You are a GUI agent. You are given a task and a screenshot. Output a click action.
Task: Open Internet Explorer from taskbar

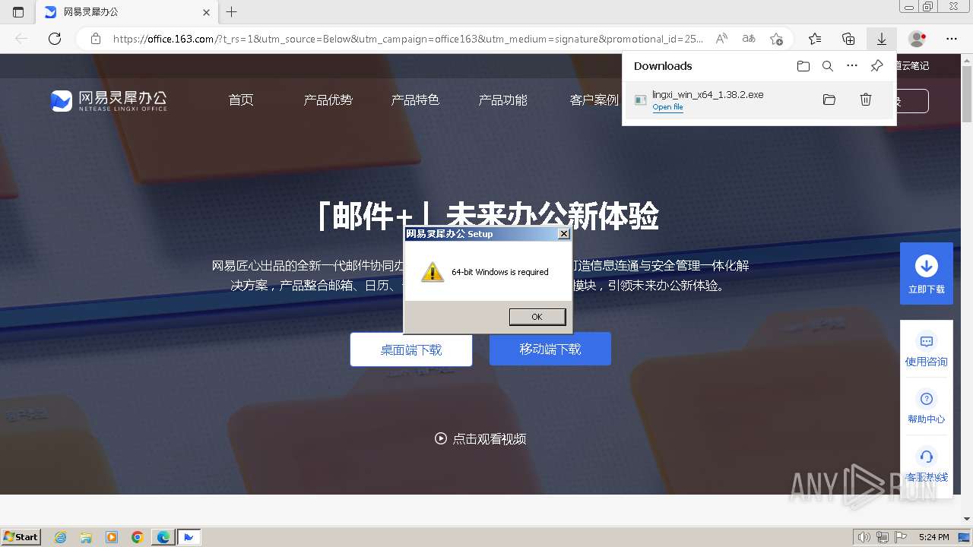[x=61, y=537]
